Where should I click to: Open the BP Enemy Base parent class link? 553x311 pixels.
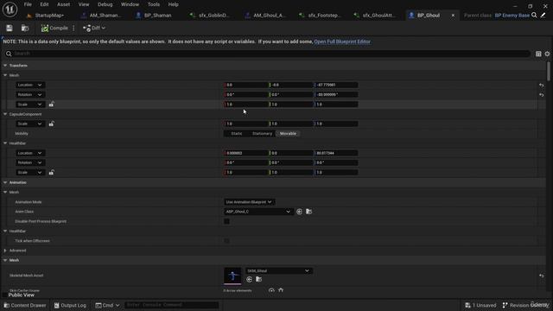coord(512,16)
